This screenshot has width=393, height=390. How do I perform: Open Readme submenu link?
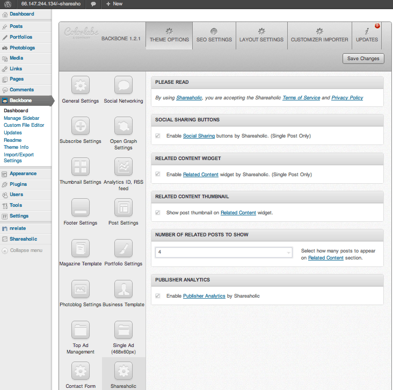click(x=12, y=140)
